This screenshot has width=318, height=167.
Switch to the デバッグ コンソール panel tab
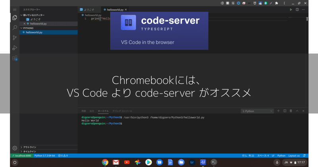point(122,111)
